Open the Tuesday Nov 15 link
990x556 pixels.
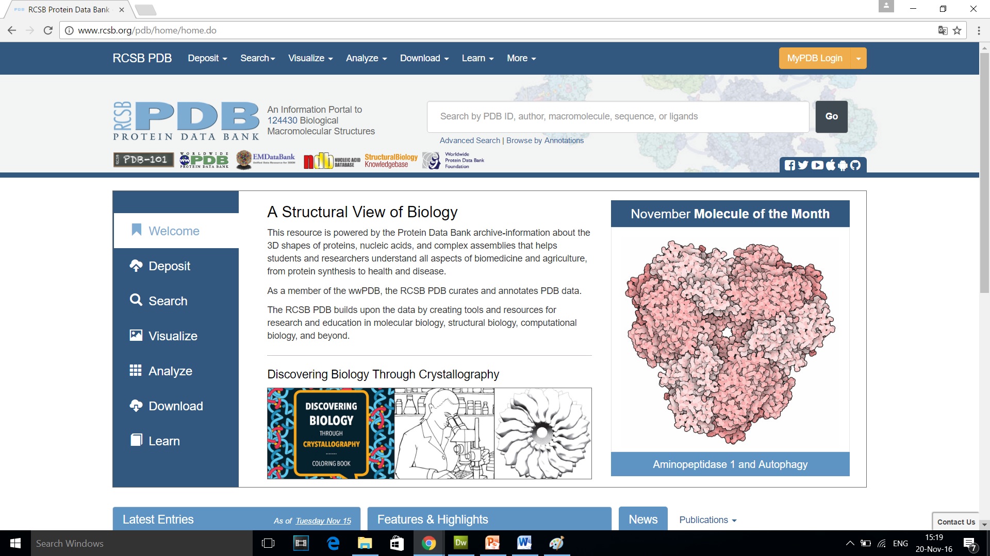click(323, 521)
